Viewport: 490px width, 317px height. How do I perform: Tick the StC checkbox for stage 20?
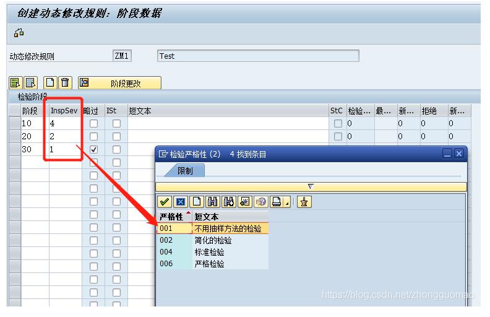pos(338,136)
